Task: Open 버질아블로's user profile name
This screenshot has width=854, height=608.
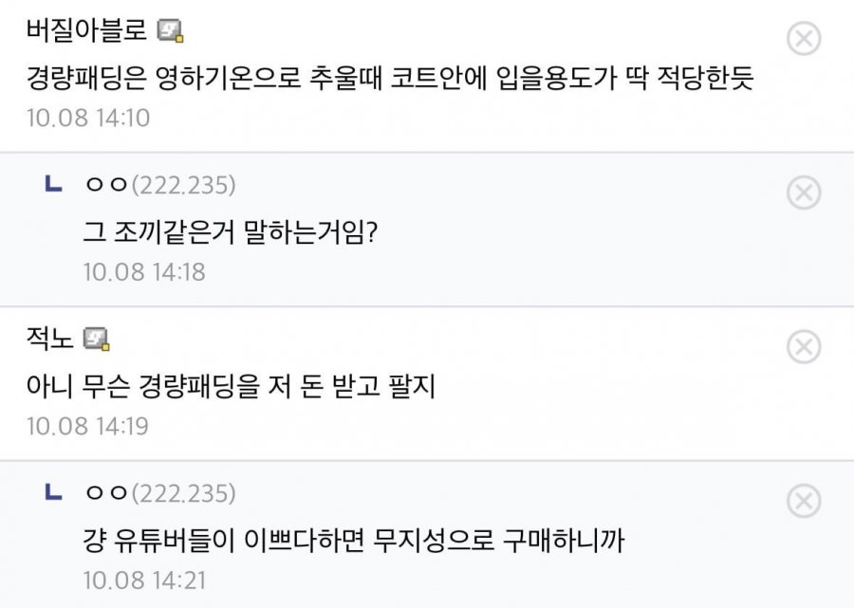Action: [x=87, y=31]
